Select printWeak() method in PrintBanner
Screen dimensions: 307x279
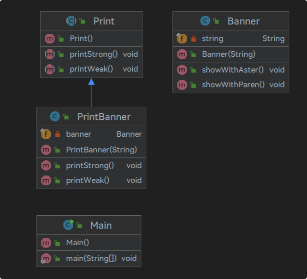[91, 180]
